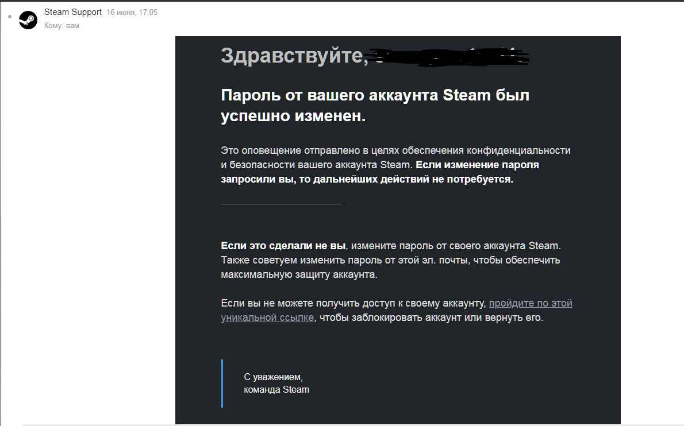Click the С уважением signature line
Image resolution: width=684 pixels, height=426 pixels.
tap(273, 377)
